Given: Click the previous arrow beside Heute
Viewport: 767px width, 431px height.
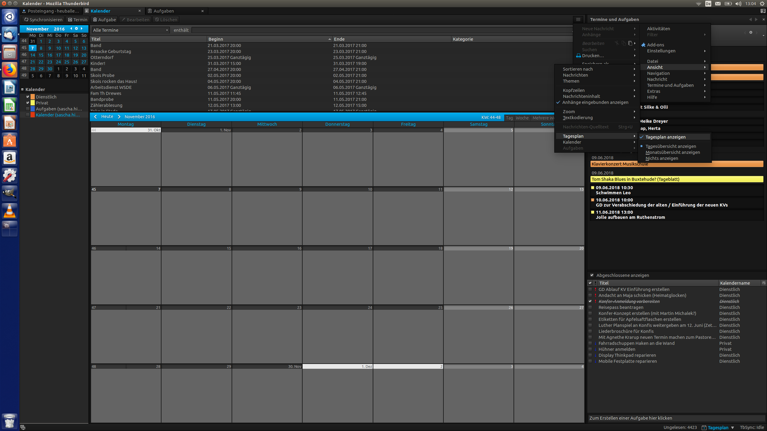Looking at the screenshot, I should [x=96, y=117].
